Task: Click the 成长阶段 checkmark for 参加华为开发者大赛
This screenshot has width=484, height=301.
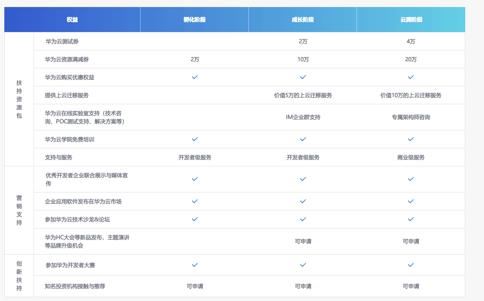Action: click(x=303, y=265)
